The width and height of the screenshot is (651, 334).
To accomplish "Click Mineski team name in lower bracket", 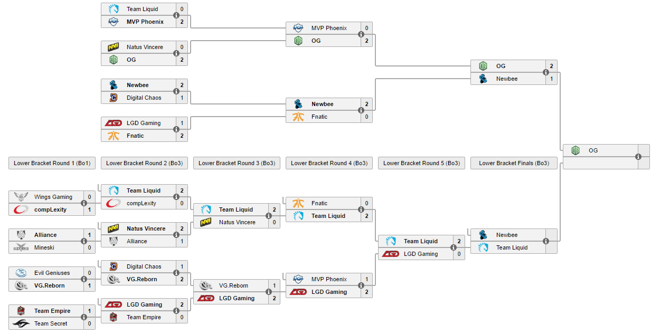I will 44,247.
